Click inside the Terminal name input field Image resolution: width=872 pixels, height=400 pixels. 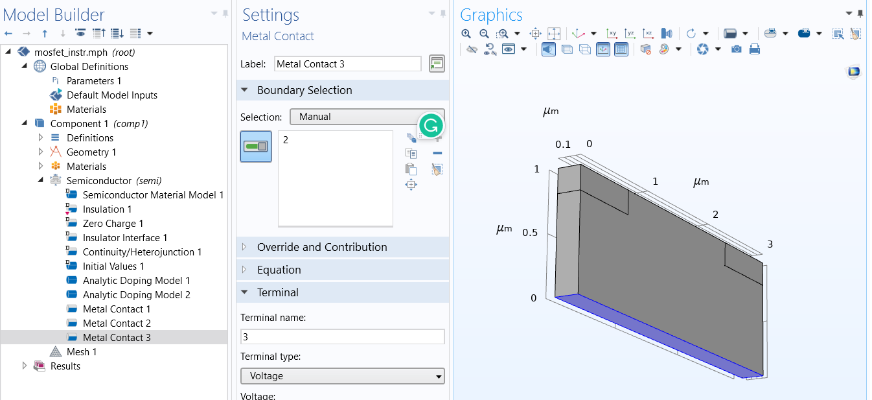[342, 336]
